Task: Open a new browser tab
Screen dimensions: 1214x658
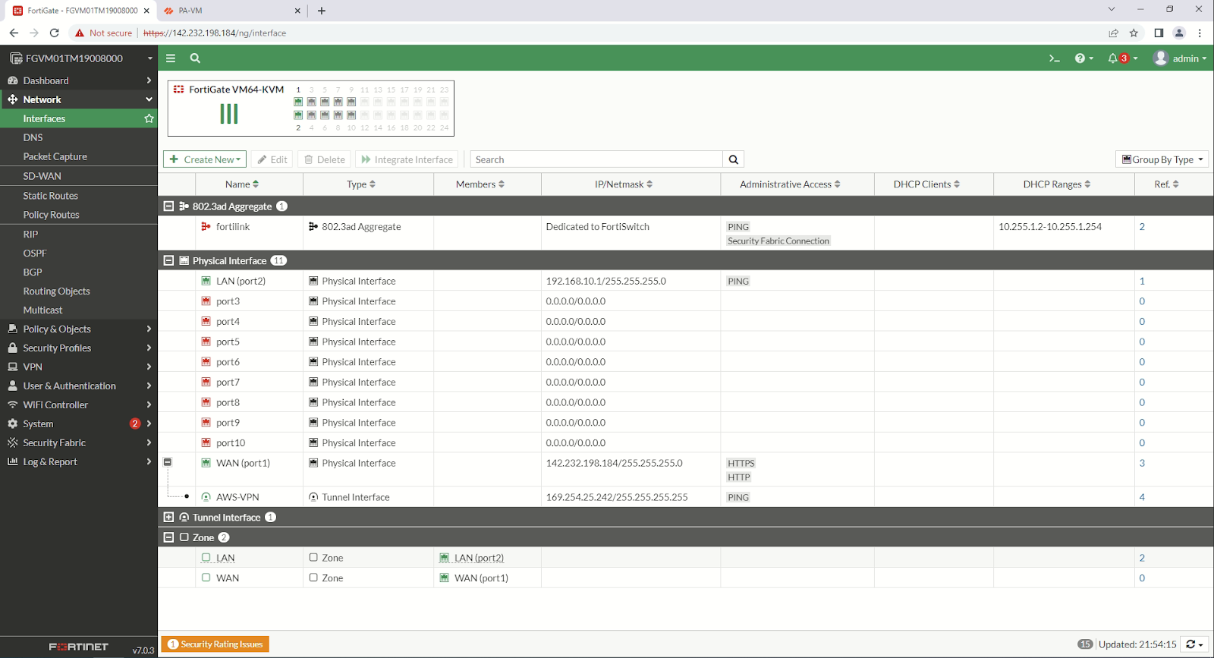Action: pyautogui.click(x=322, y=11)
